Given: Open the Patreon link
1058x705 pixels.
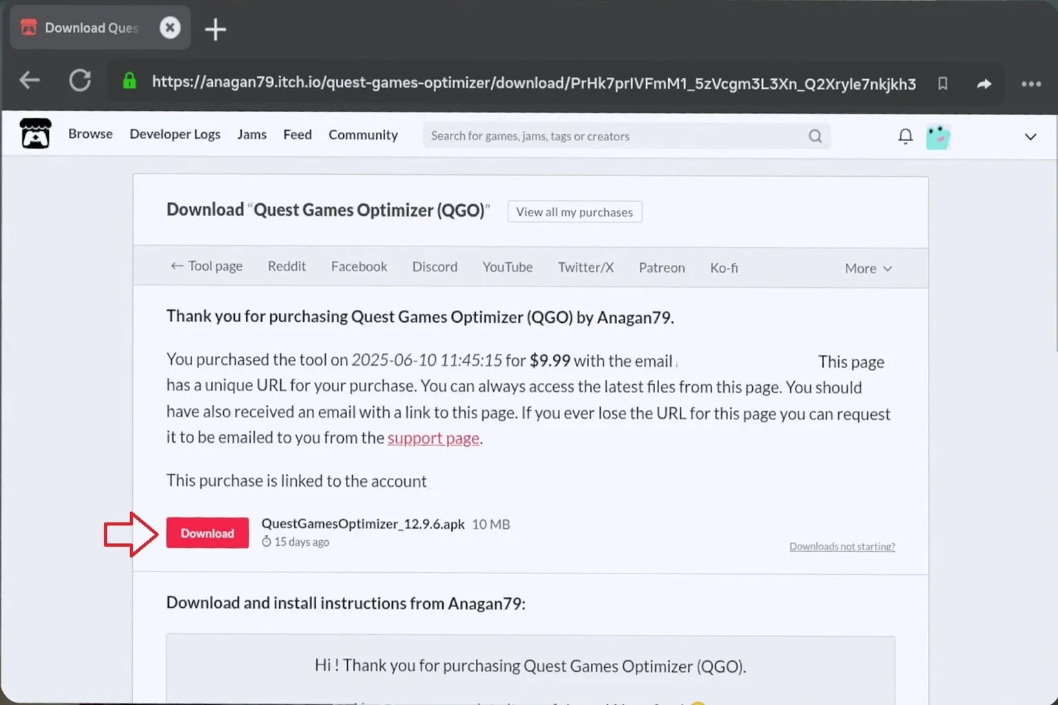Looking at the screenshot, I should click(x=661, y=268).
